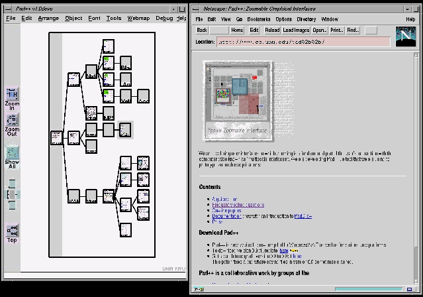Open the Go menu in Netscape
Viewport: 423px width, 297px height.
(x=239, y=19)
